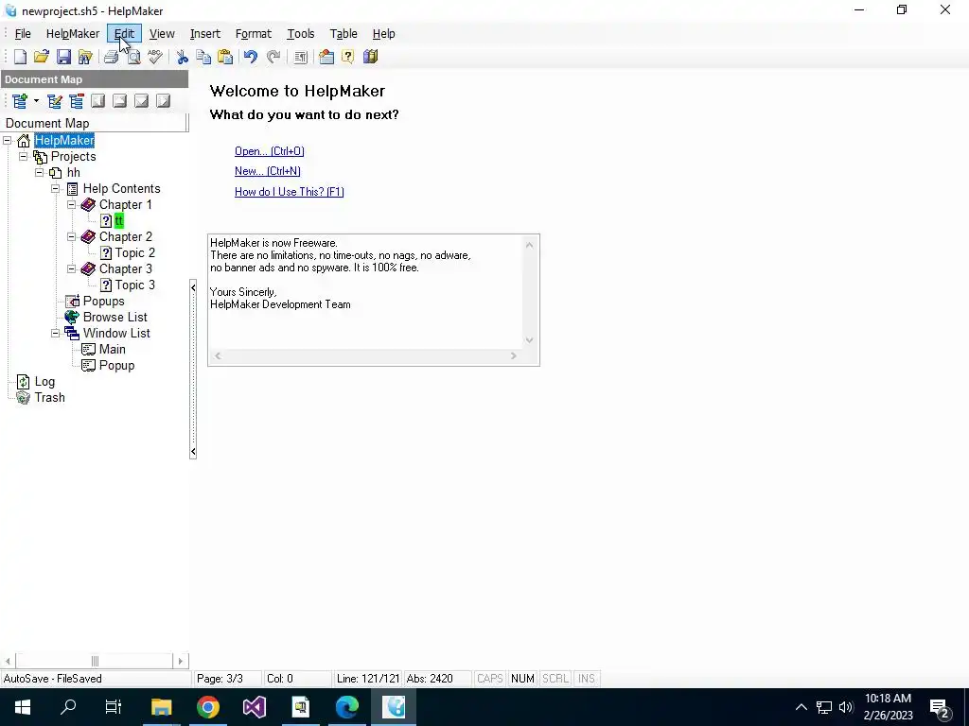The height and width of the screenshot is (726, 969).
Task: Open Chrome from the taskbar
Action: pos(208,707)
